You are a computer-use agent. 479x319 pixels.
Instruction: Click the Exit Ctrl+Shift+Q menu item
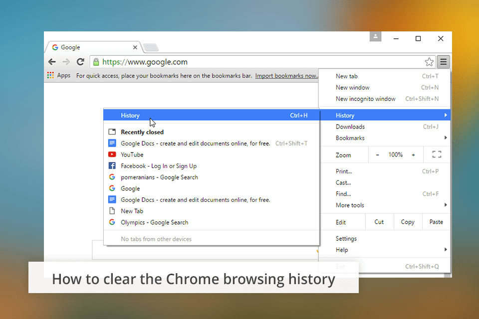385,266
